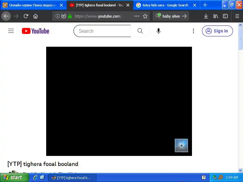This screenshot has width=243, height=182.
Task: Submit the baby alive search arrow
Action: (184, 16)
